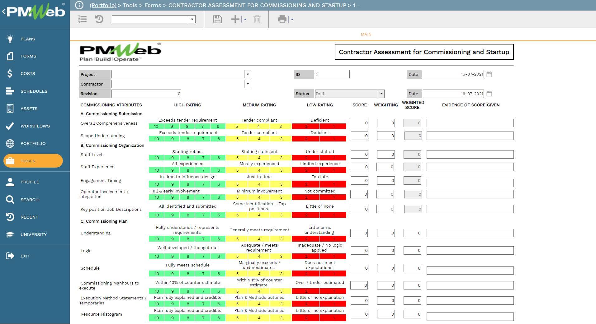Open calendar picker next to top Date
The image size is (596, 324).
pos(489,74)
